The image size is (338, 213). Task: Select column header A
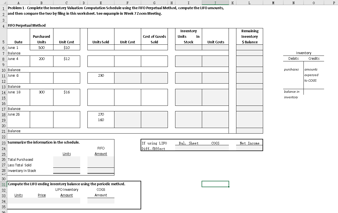(x=19, y=2)
